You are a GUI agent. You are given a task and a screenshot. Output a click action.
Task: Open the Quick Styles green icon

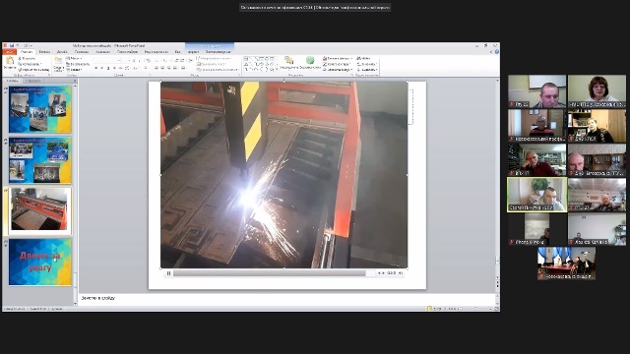[310, 61]
